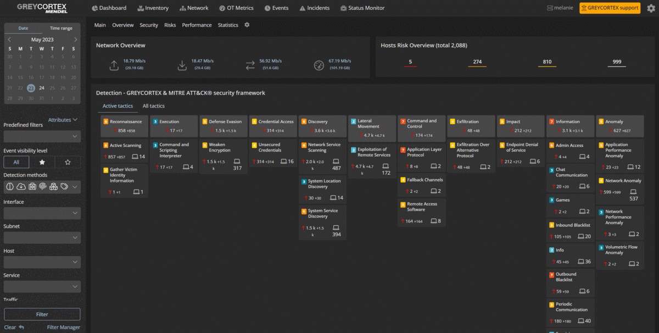Switch to the All tactics tab

coord(154,106)
